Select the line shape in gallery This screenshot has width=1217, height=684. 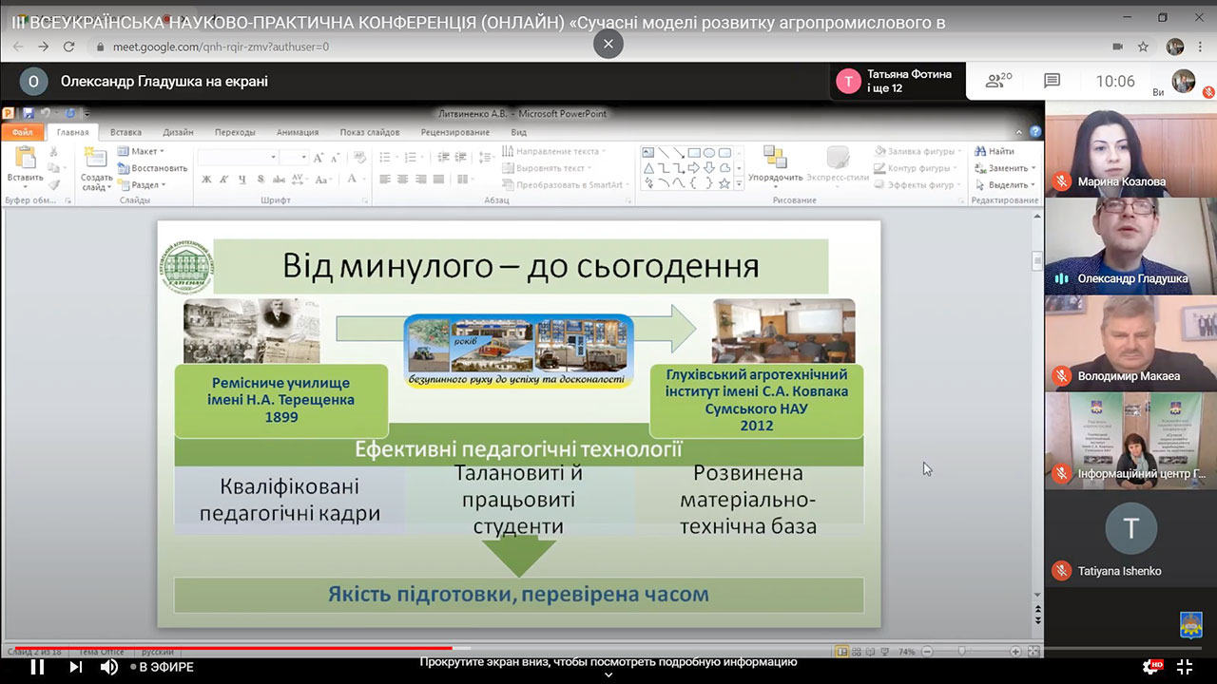[x=664, y=152]
